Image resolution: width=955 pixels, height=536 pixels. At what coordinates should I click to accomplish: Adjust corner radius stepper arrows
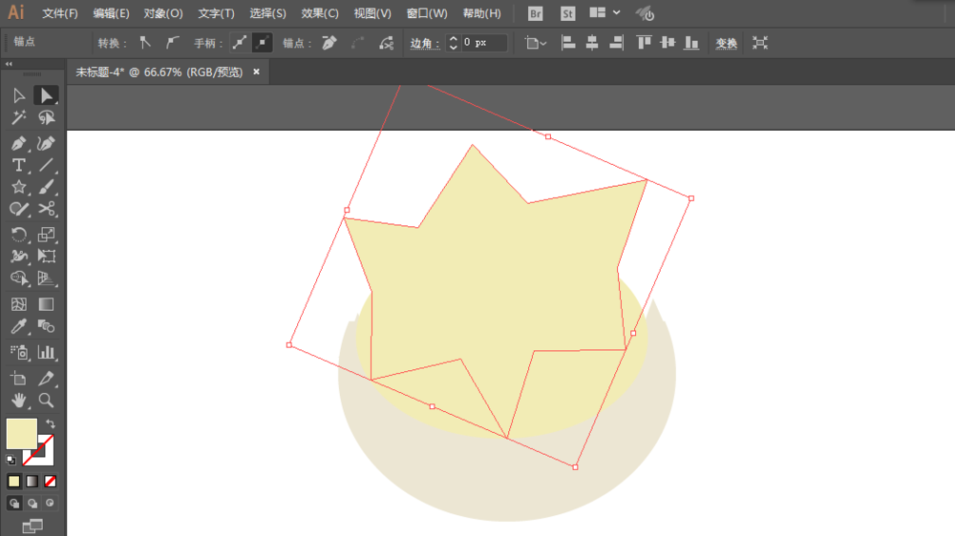pyautogui.click(x=453, y=43)
